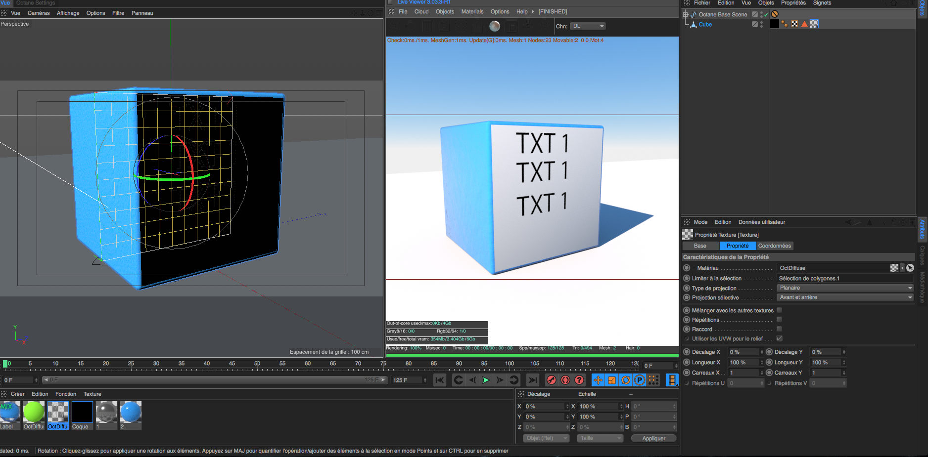
Task: Open the Live Viewer Materials menu
Action: 472,11
